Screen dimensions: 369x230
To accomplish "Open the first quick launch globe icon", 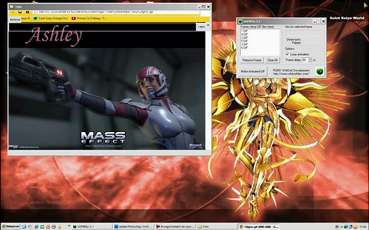I will (x=24, y=227).
